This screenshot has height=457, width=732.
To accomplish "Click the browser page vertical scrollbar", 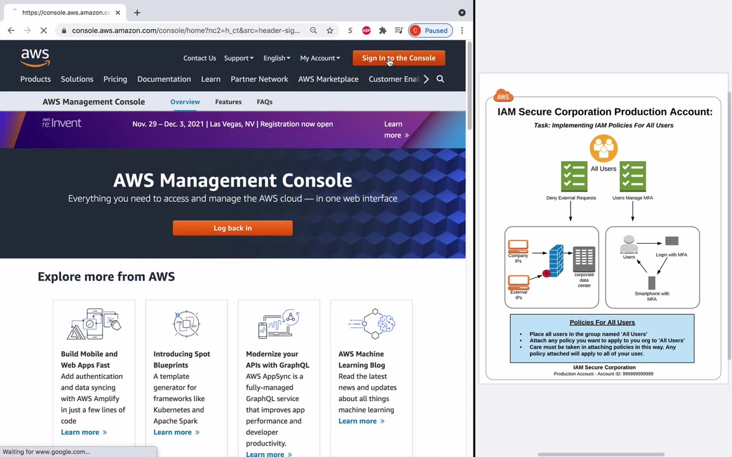I will pos(469,86).
